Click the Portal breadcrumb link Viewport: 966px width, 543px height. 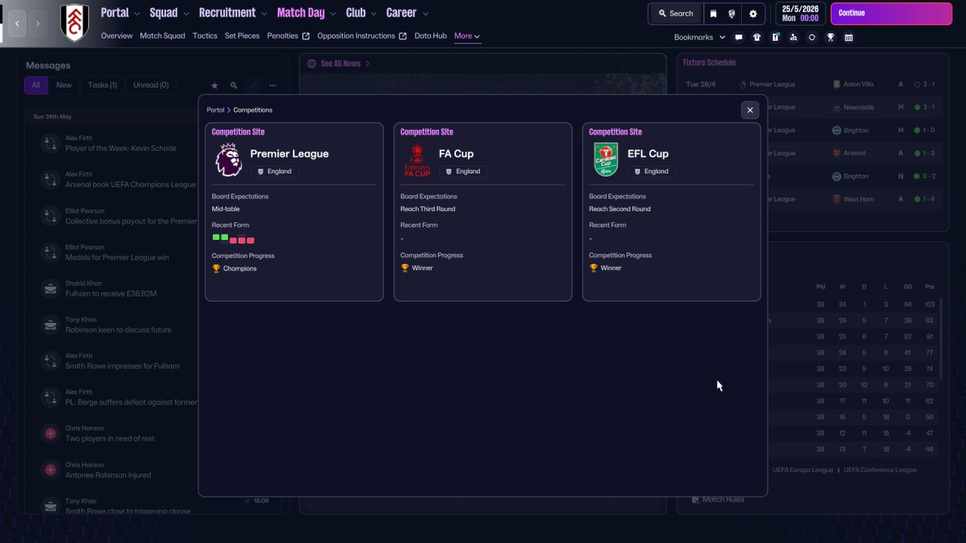pos(215,110)
